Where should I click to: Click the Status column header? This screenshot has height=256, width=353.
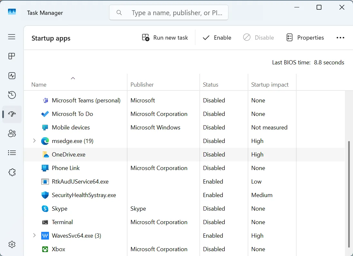coord(211,84)
